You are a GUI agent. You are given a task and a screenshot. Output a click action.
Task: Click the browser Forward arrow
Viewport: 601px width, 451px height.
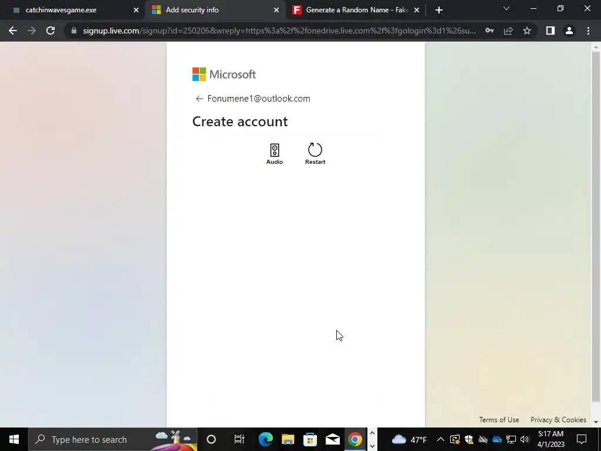32,31
